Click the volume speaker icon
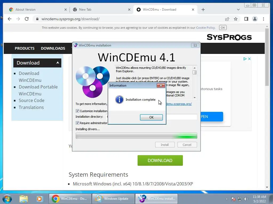This screenshot has width=273, height=204. coord(246,199)
